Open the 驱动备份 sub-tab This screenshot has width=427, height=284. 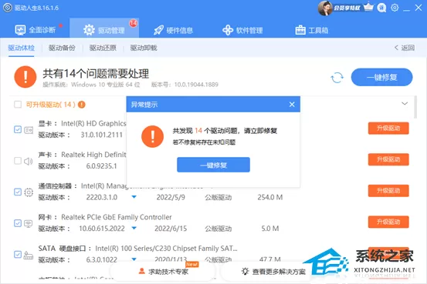(x=62, y=48)
